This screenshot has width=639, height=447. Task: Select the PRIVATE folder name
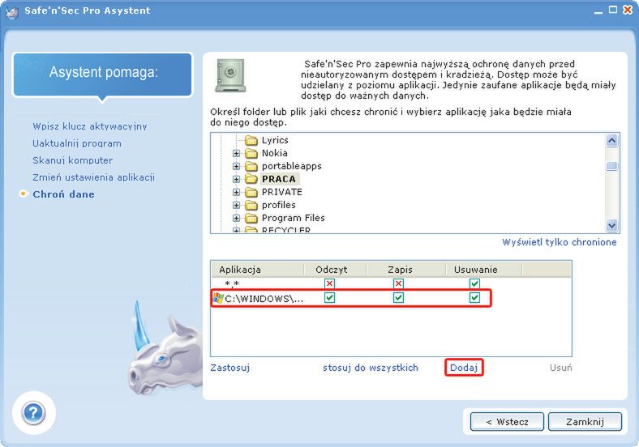click(x=282, y=192)
